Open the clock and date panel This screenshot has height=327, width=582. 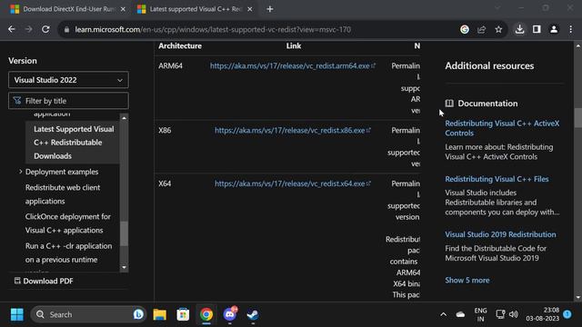point(542,314)
